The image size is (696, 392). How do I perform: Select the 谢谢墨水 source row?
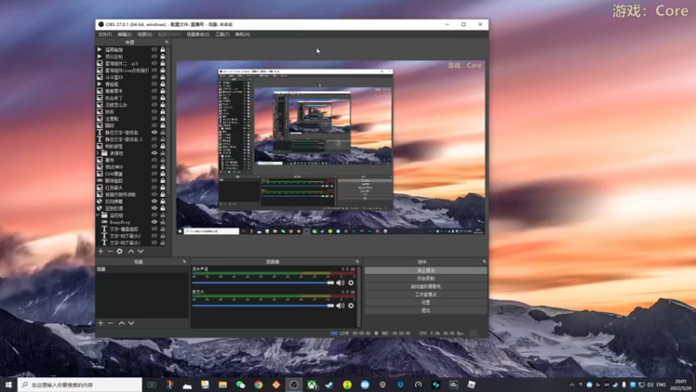132,91
